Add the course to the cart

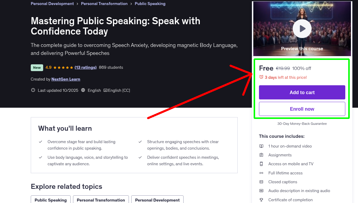click(x=302, y=92)
